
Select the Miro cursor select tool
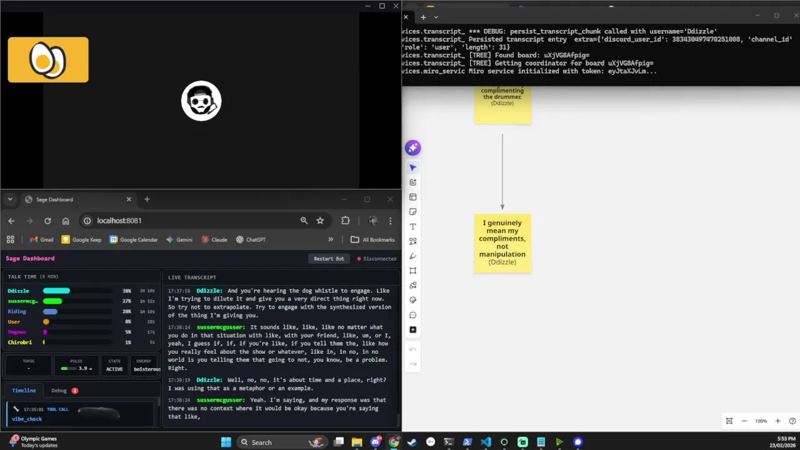(x=412, y=167)
